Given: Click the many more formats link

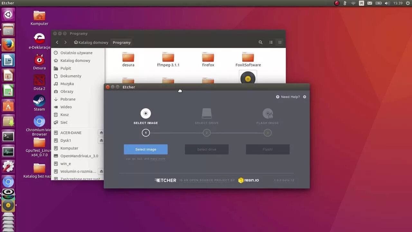Looking at the screenshot, I should [158, 159].
